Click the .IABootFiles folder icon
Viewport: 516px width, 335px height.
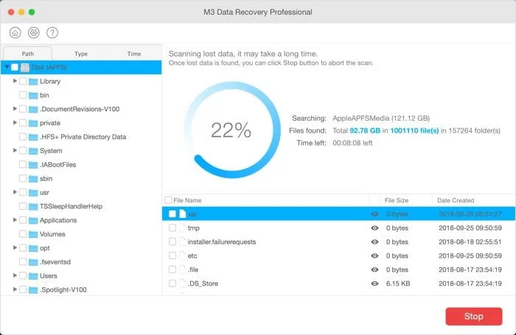tap(33, 165)
